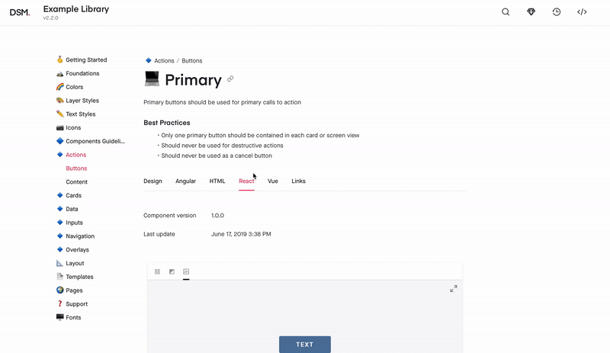Screen dimensions: 610x353
Task: Toggle contrast background preview icon
Action: pos(172,271)
